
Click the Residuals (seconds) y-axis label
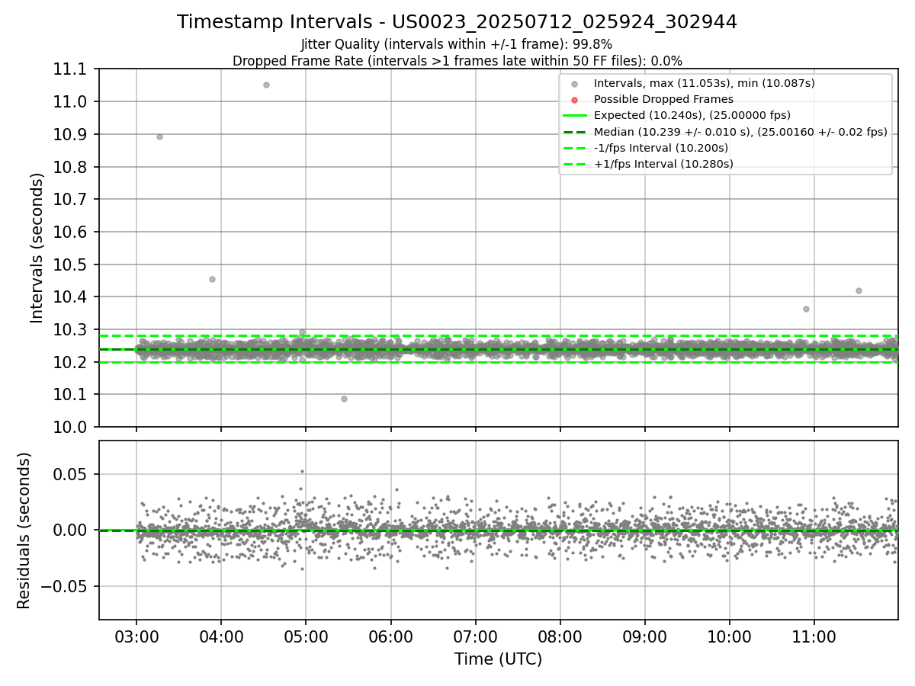[x=24, y=531]
